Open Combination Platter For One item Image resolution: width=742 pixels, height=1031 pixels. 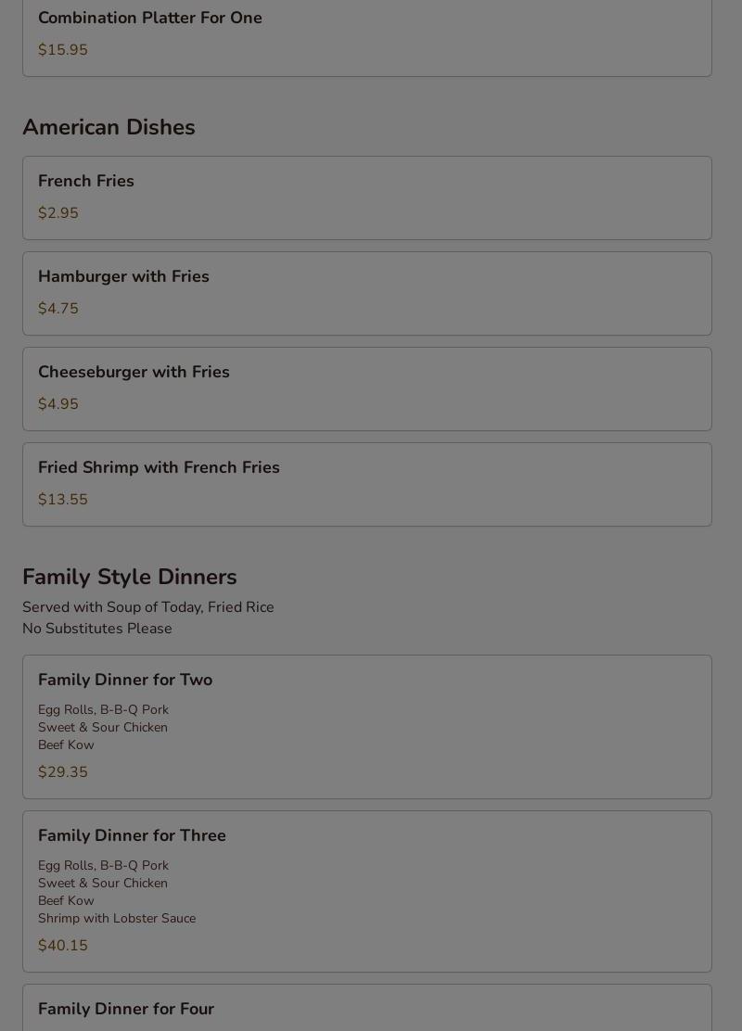point(150,18)
